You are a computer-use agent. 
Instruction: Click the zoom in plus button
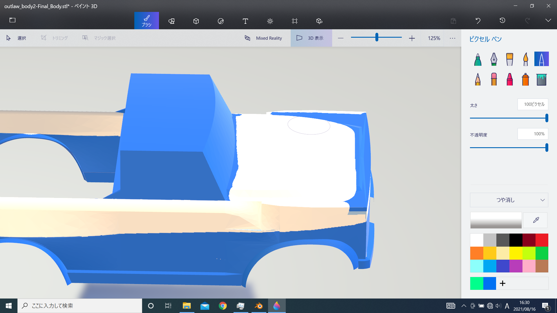[x=413, y=38]
